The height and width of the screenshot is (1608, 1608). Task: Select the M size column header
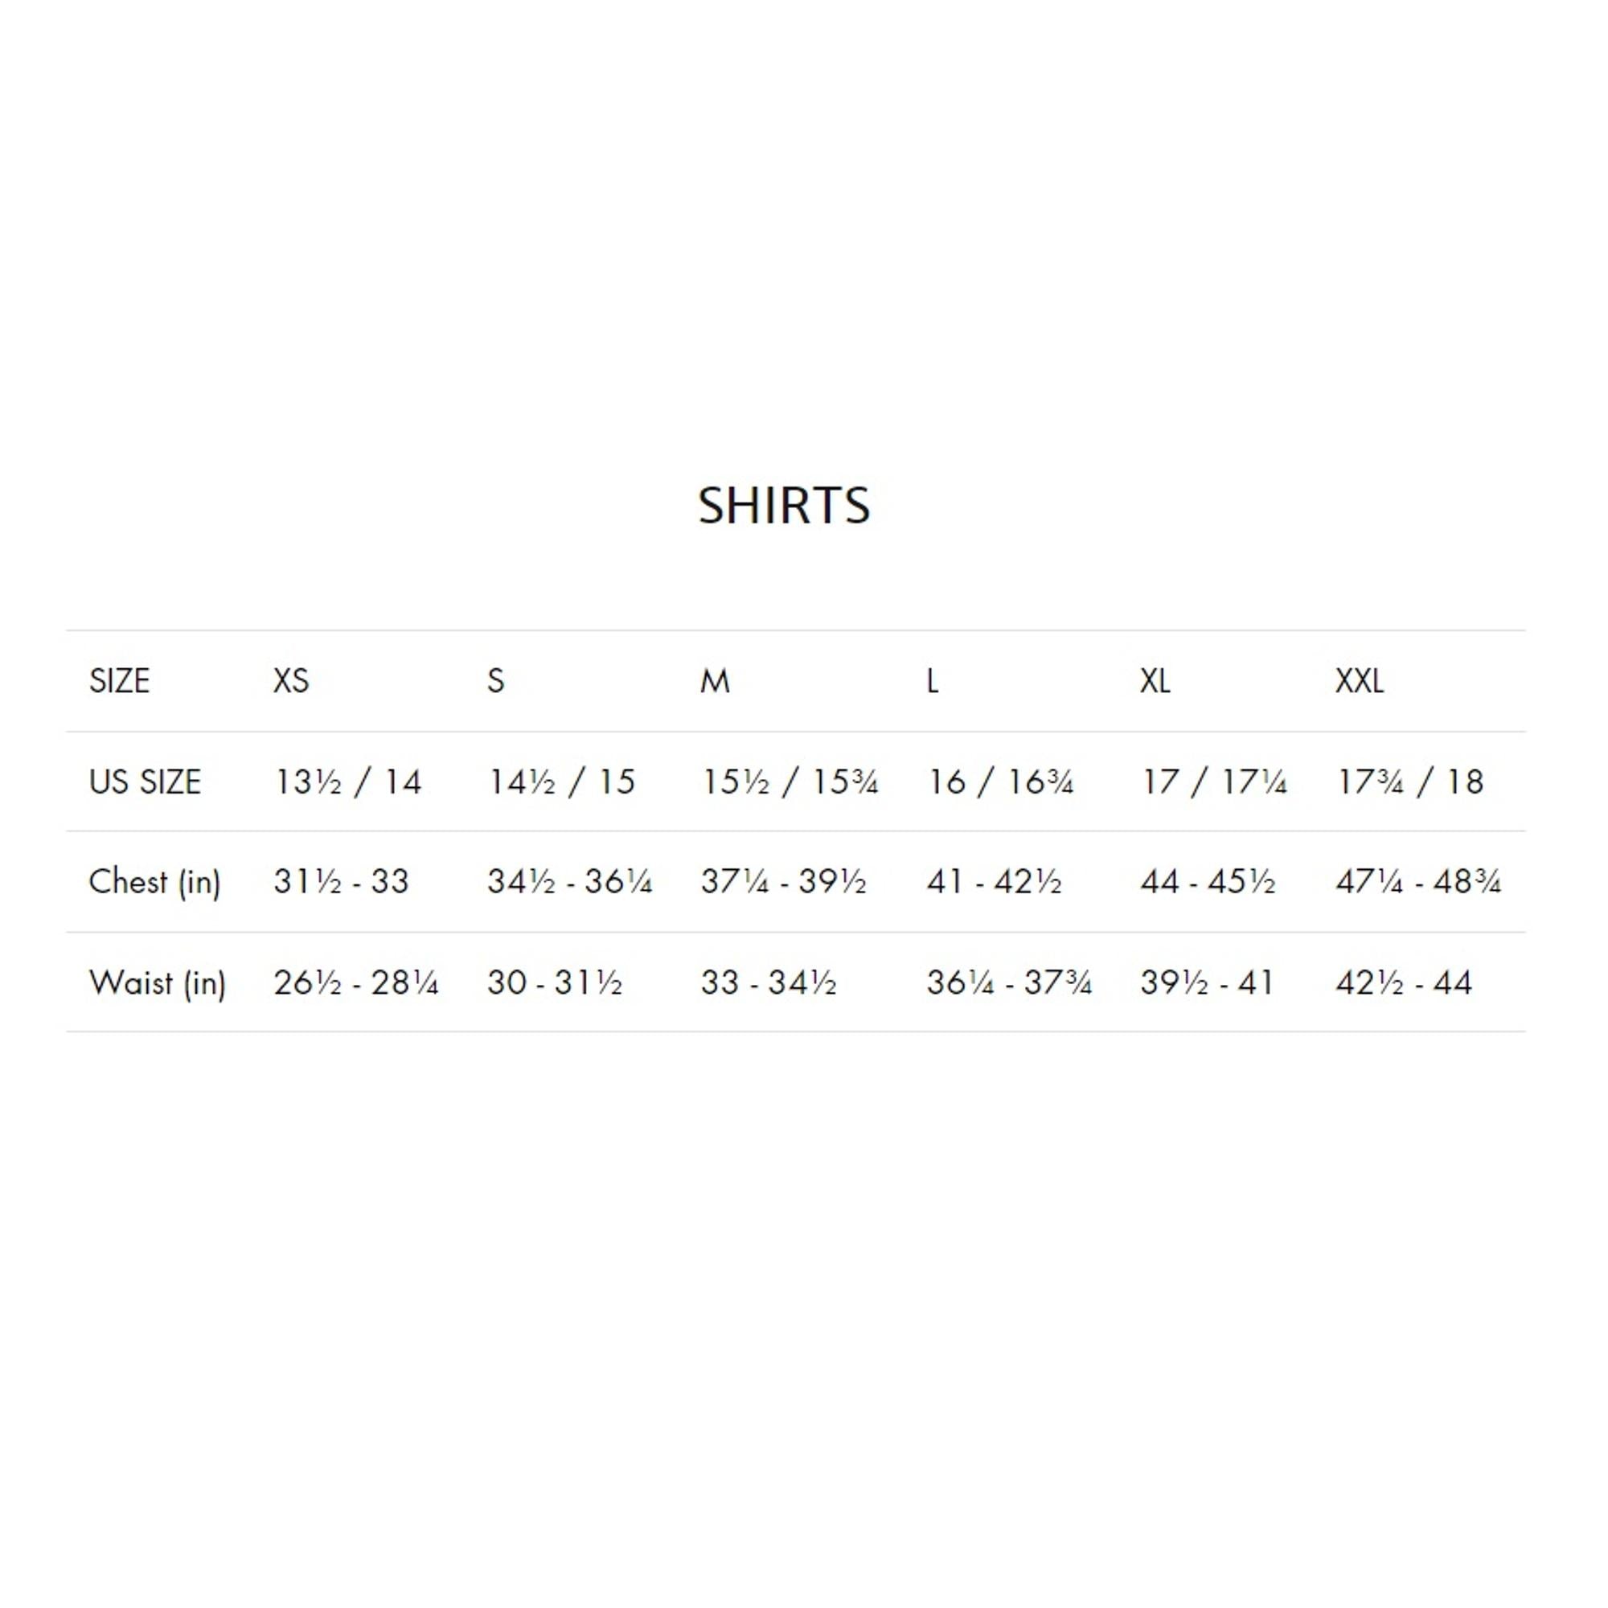pos(714,682)
